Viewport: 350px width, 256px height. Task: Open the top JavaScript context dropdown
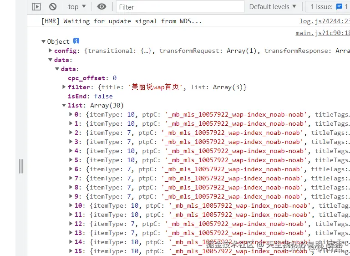[77, 7]
